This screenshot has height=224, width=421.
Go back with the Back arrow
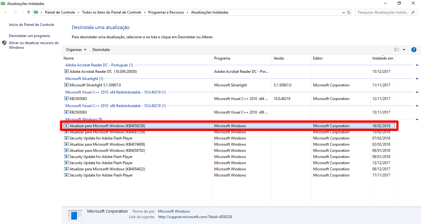tap(6, 12)
